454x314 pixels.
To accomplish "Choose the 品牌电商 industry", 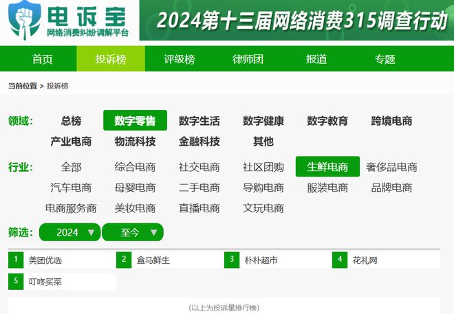I will point(392,188).
